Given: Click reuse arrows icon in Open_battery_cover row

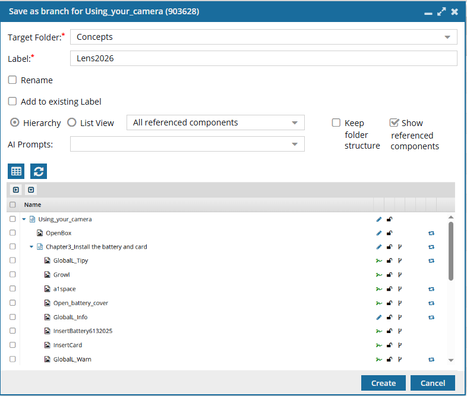Looking at the screenshot, I should coord(431,303).
